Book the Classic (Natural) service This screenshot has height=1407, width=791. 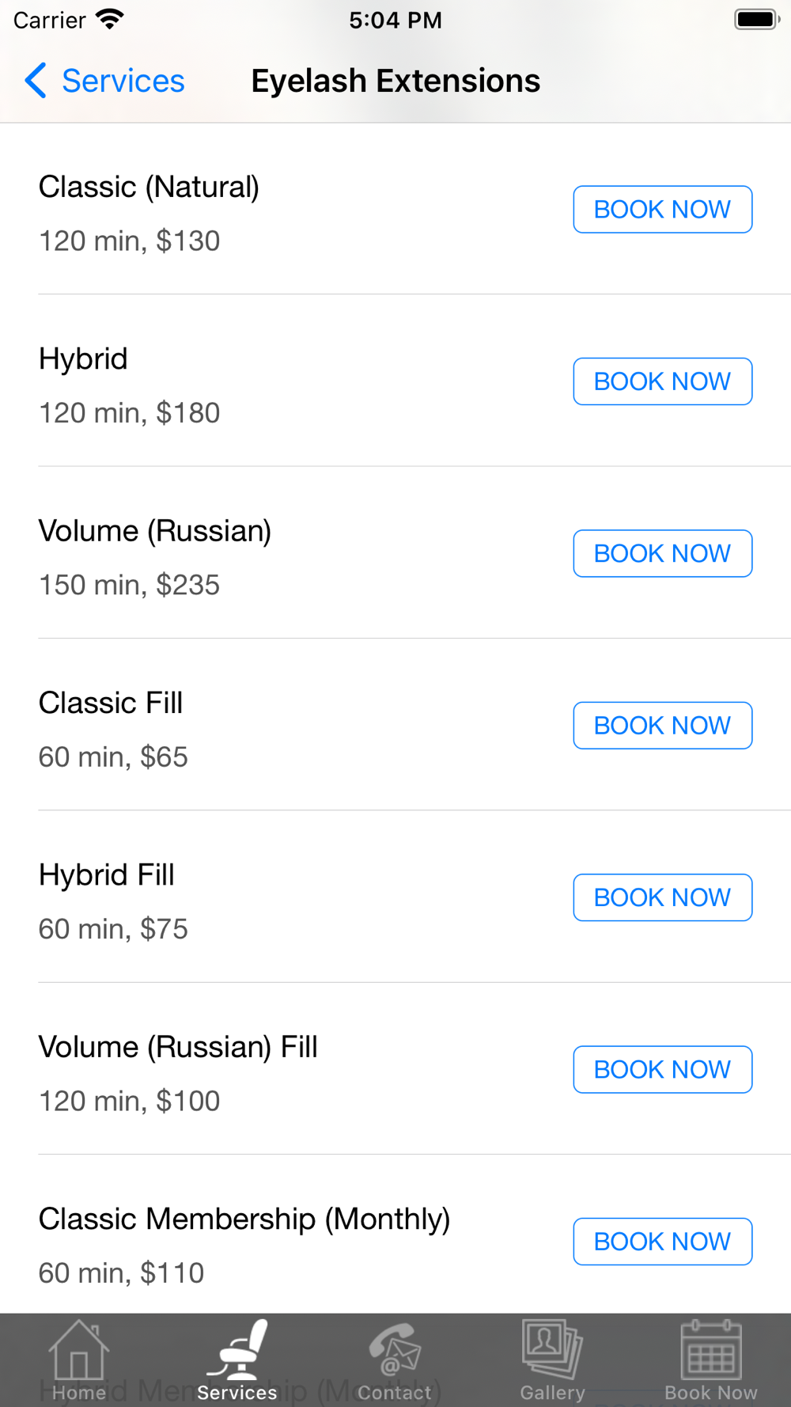(663, 210)
